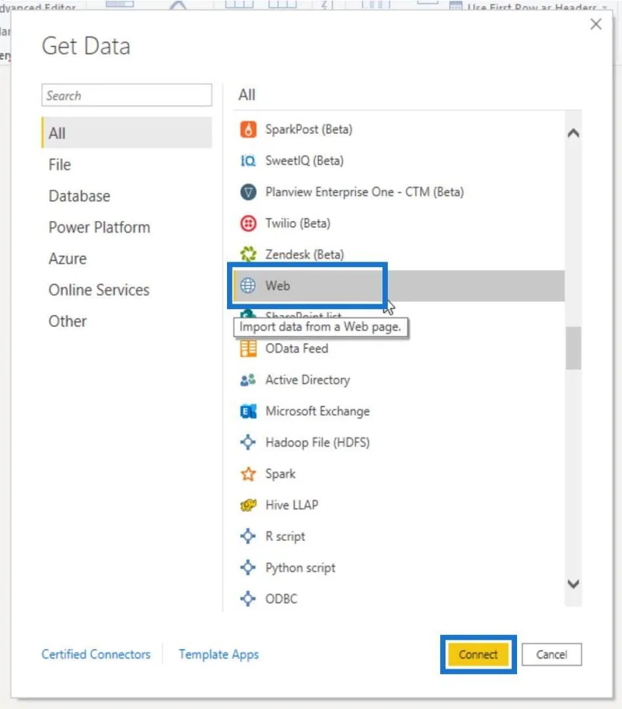Select the Azure category
The width and height of the screenshot is (622, 709).
68,258
